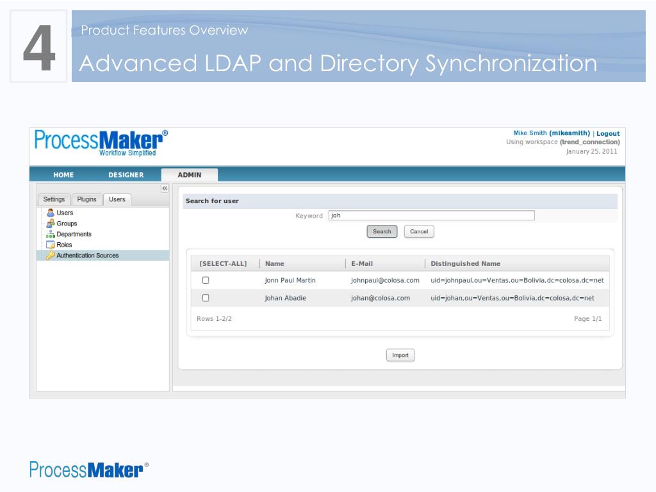This screenshot has height=492, width=656.
Task: Open Departments in the tree
Action: 74,234
